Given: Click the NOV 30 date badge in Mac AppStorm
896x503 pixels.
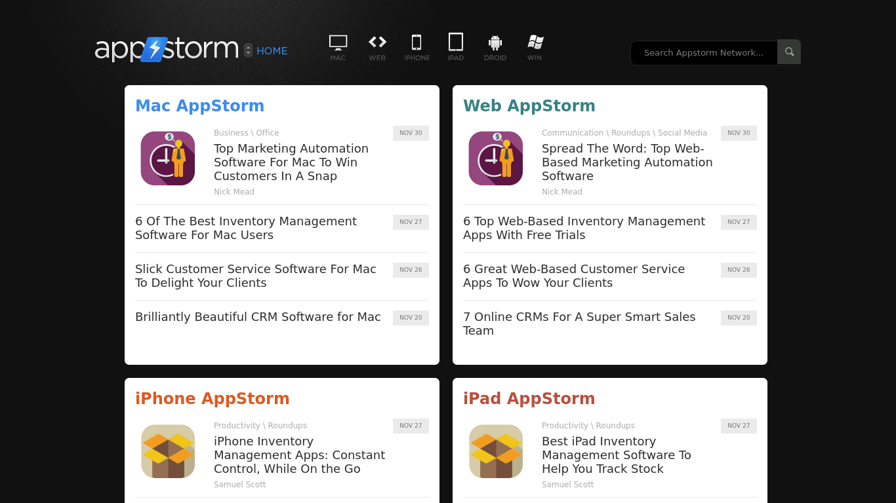Looking at the screenshot, I should 411,133.
